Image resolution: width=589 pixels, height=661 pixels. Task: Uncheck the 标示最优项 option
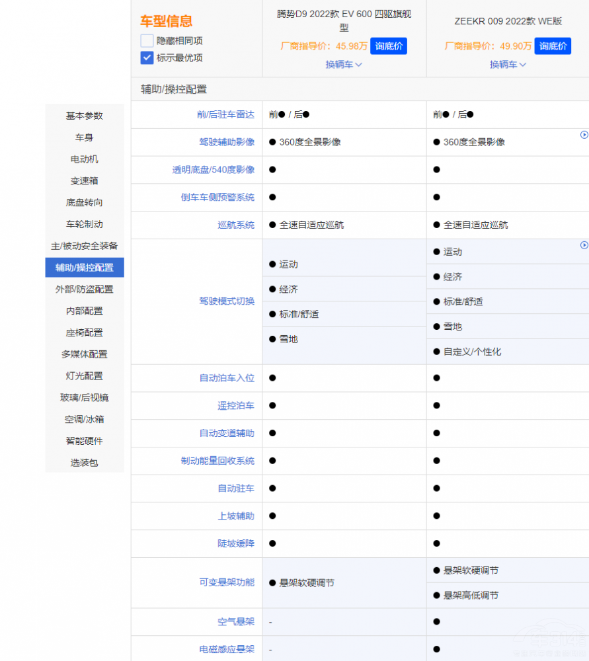pyautogui.click(x=147, y=58)
